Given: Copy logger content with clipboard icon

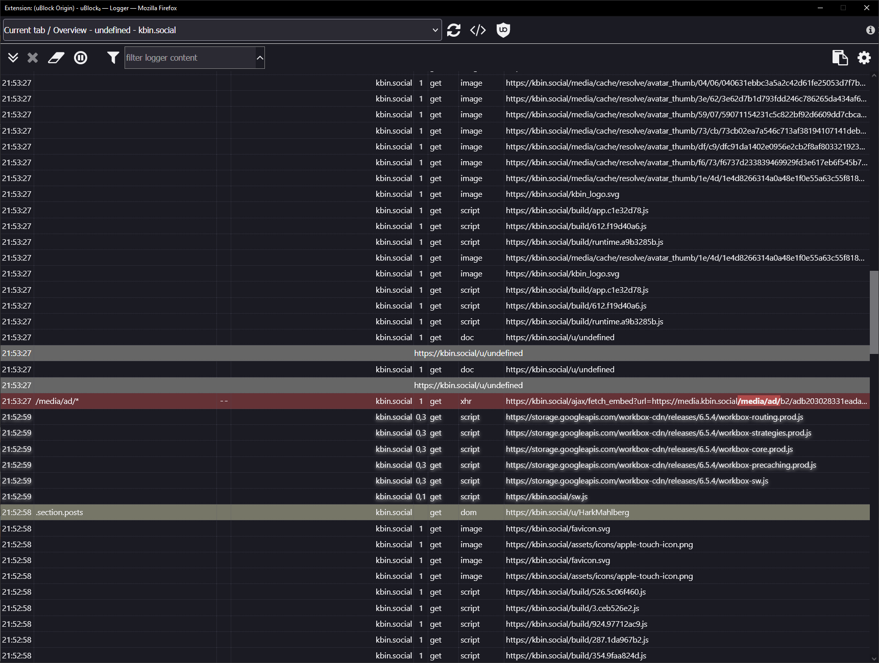Looking at the screenshot, I should [x=840, y=58].
